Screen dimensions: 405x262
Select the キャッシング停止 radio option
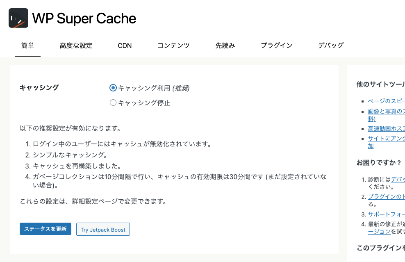113,103
